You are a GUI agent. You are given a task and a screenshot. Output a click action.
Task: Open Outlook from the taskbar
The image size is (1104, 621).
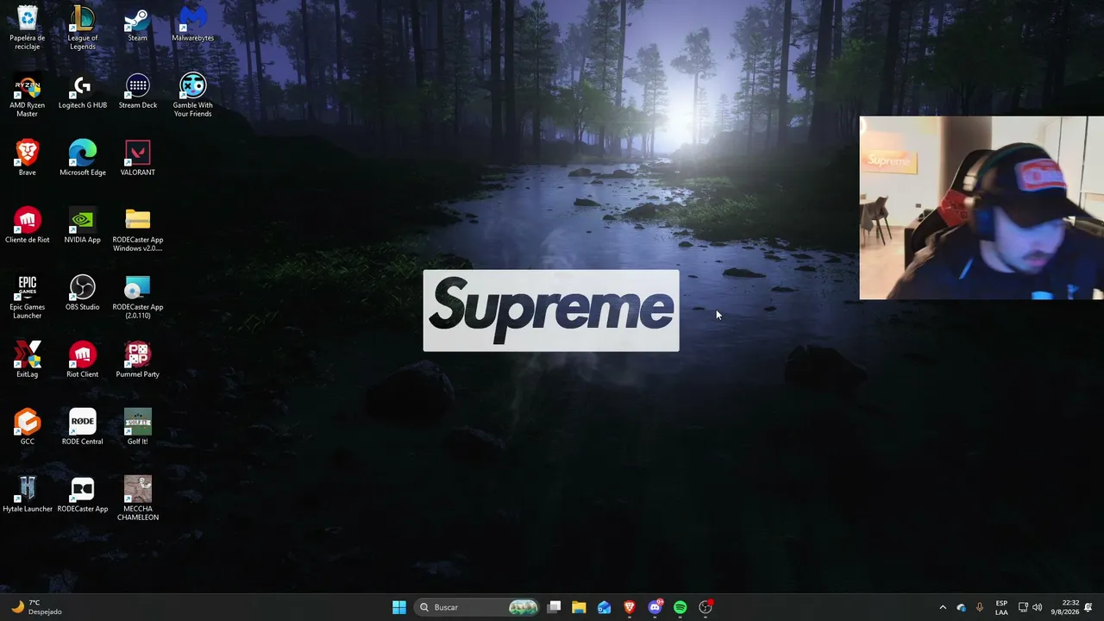tap(605, 607)
